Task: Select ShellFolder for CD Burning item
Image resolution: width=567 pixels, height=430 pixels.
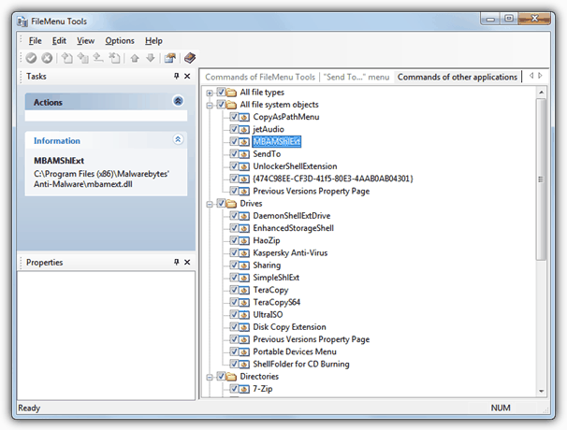Action: 301,364
